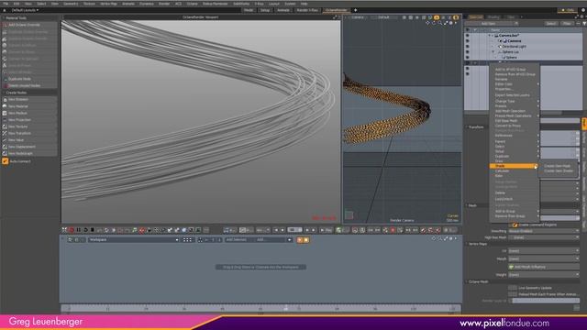Click the red render record icon
The height and width of the screenshot is (330, 587).
click(72, 230)
